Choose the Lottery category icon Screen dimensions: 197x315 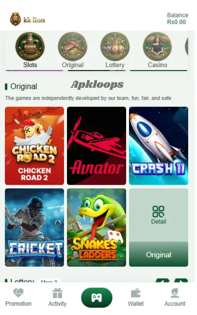click(115, 46)
